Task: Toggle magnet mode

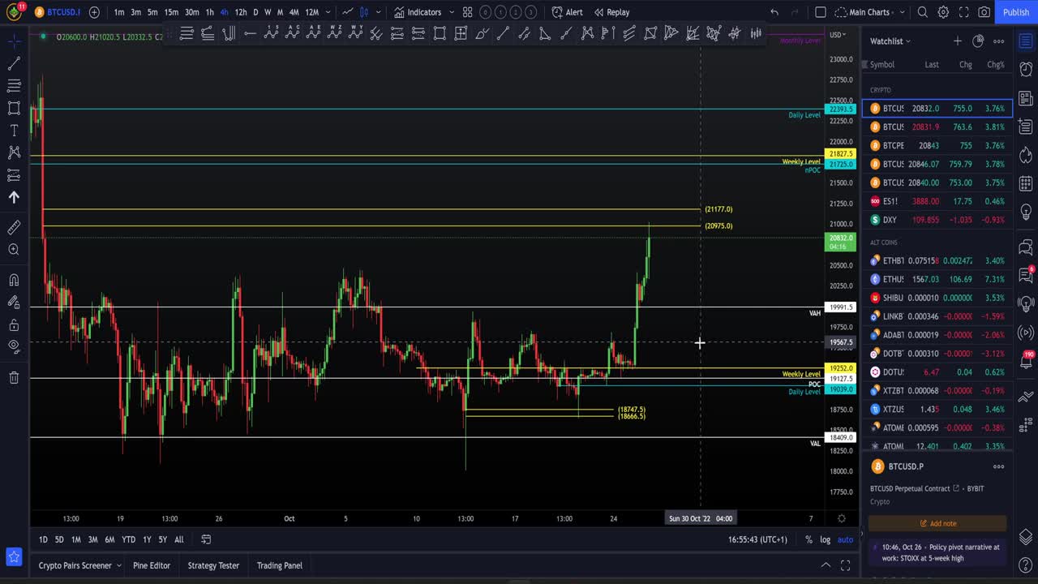Action: (x=14, y=281)
